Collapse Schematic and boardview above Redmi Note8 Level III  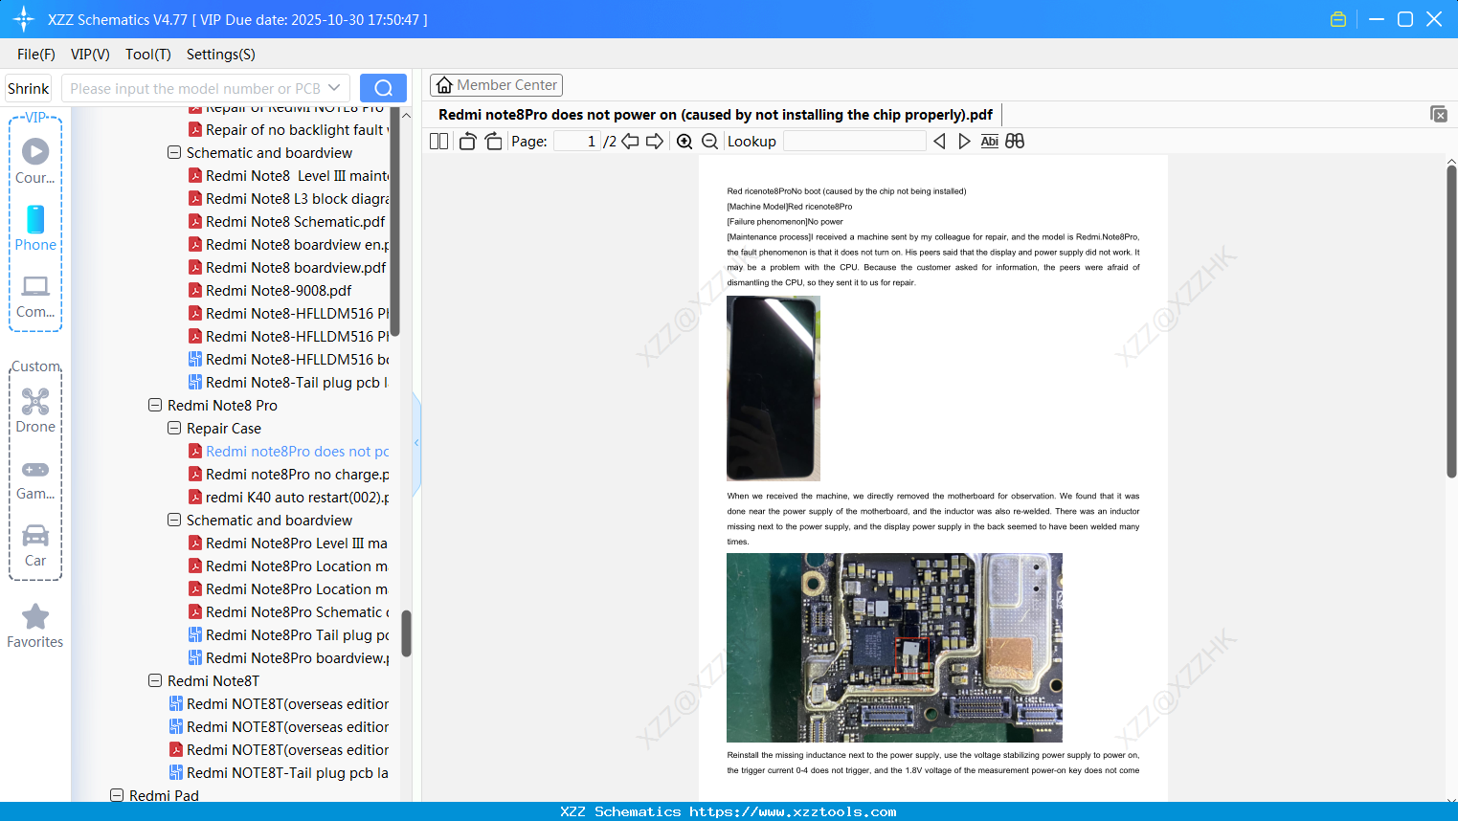click(x=174, y=153)
